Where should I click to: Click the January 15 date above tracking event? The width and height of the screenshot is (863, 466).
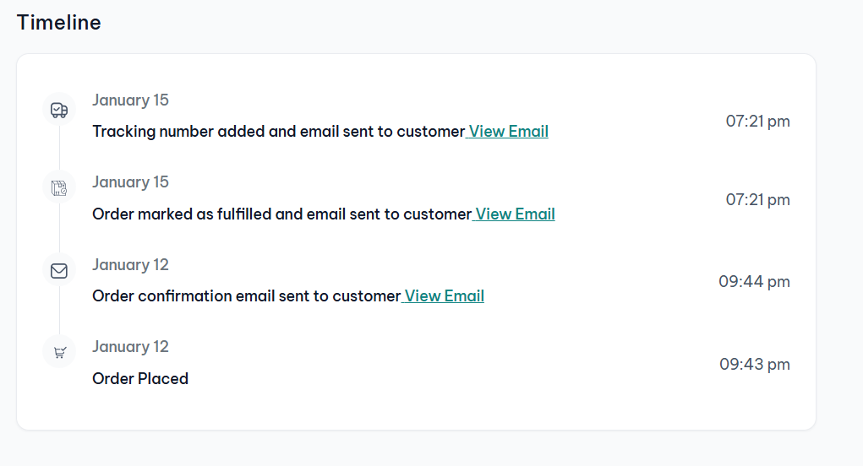(x=130, y=100)
